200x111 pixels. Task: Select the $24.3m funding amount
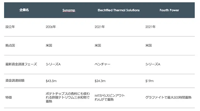pyautogui.click(x=100, y=81)
